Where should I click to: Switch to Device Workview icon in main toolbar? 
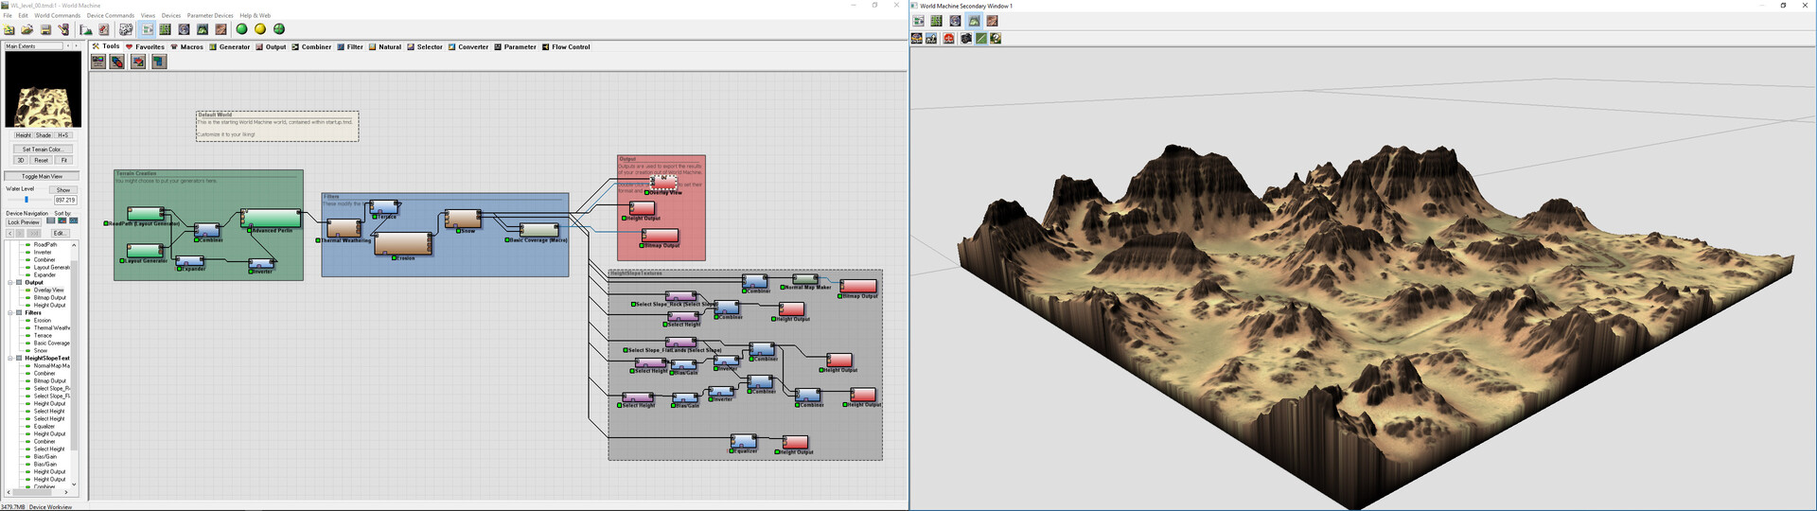[x=148, y=29]
